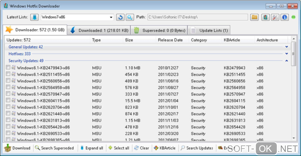Click the star icon on Downloader tab
Viewport: 301px width, 156px height.
click(x=9, y=30)
